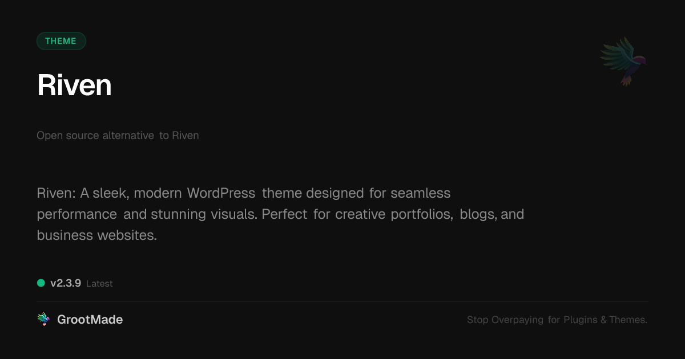Click the word 'Plugins' in the footer tagline
Screen dimensions: 685x359
tap(580, 320)
